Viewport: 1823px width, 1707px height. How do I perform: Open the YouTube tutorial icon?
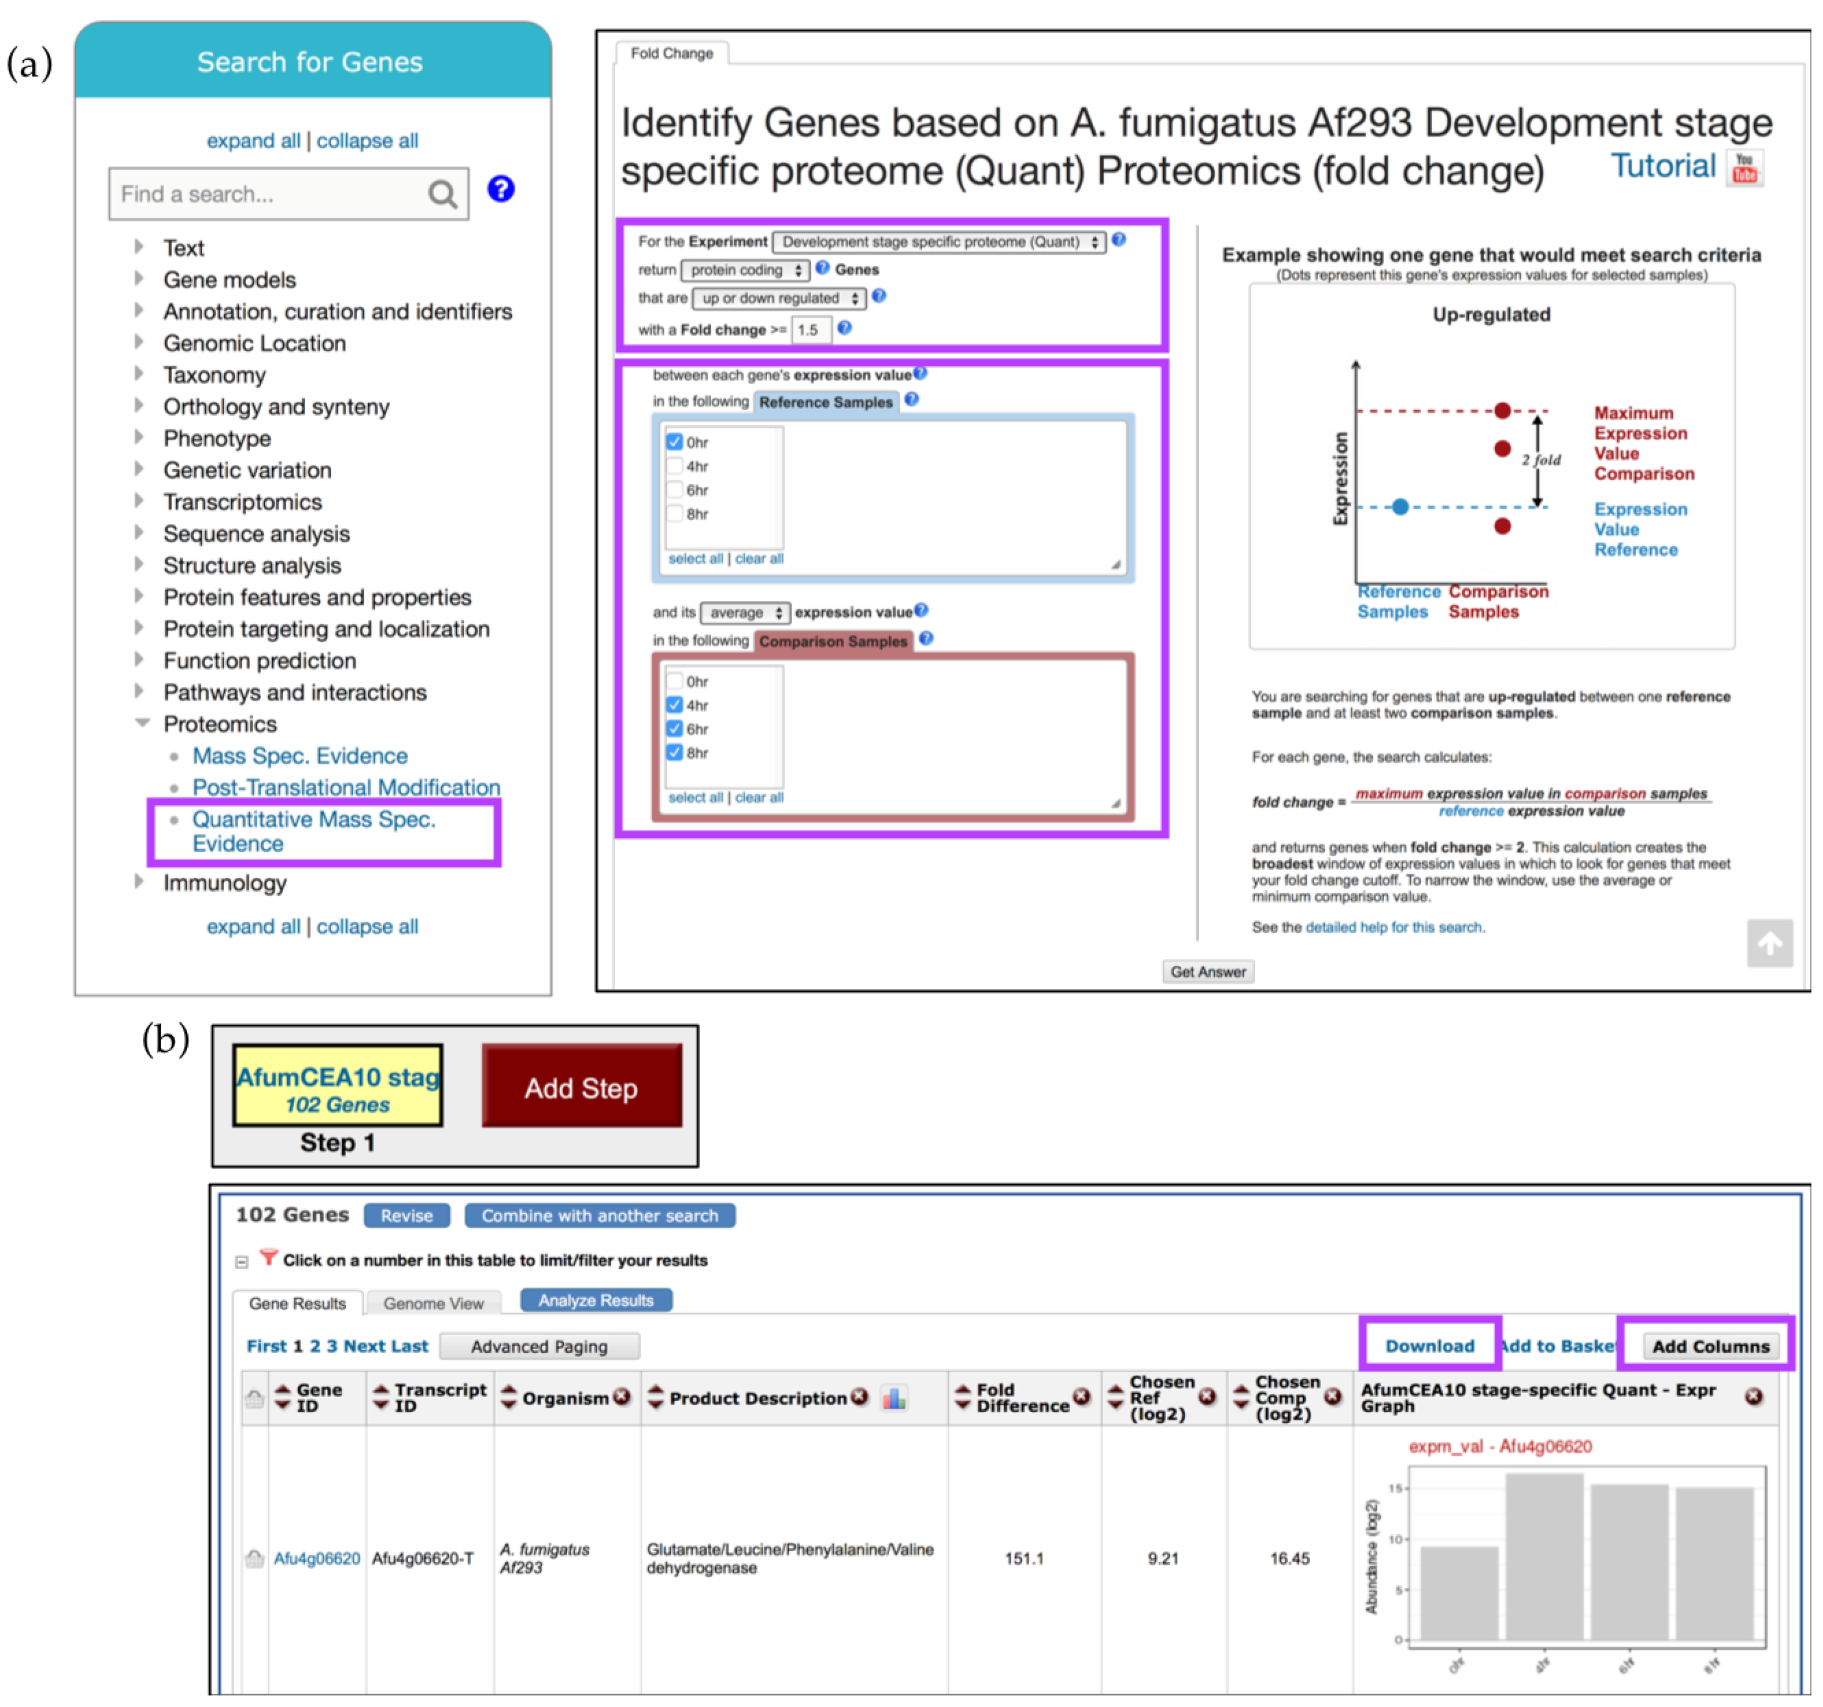click(x=1744, y=169)
